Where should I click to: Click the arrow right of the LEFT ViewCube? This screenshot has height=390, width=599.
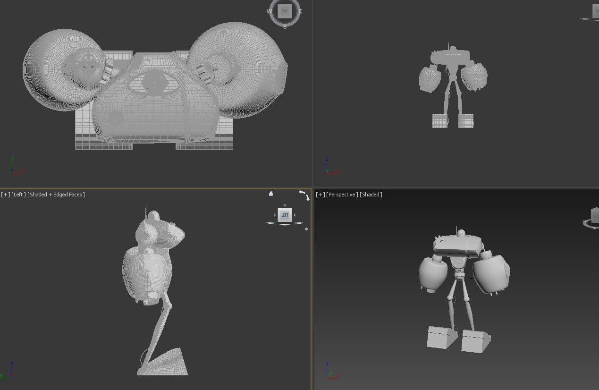click(295, 215)
